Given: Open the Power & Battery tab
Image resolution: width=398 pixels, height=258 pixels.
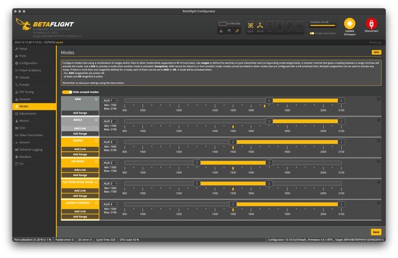Looking at the screenshot, I should click(x=34, y=70).
